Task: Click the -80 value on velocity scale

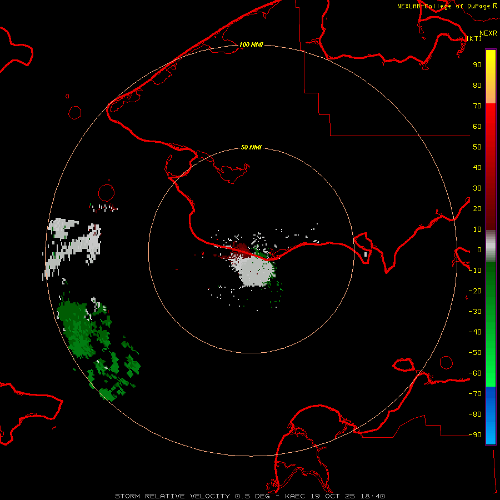Action: coord(475,414)
